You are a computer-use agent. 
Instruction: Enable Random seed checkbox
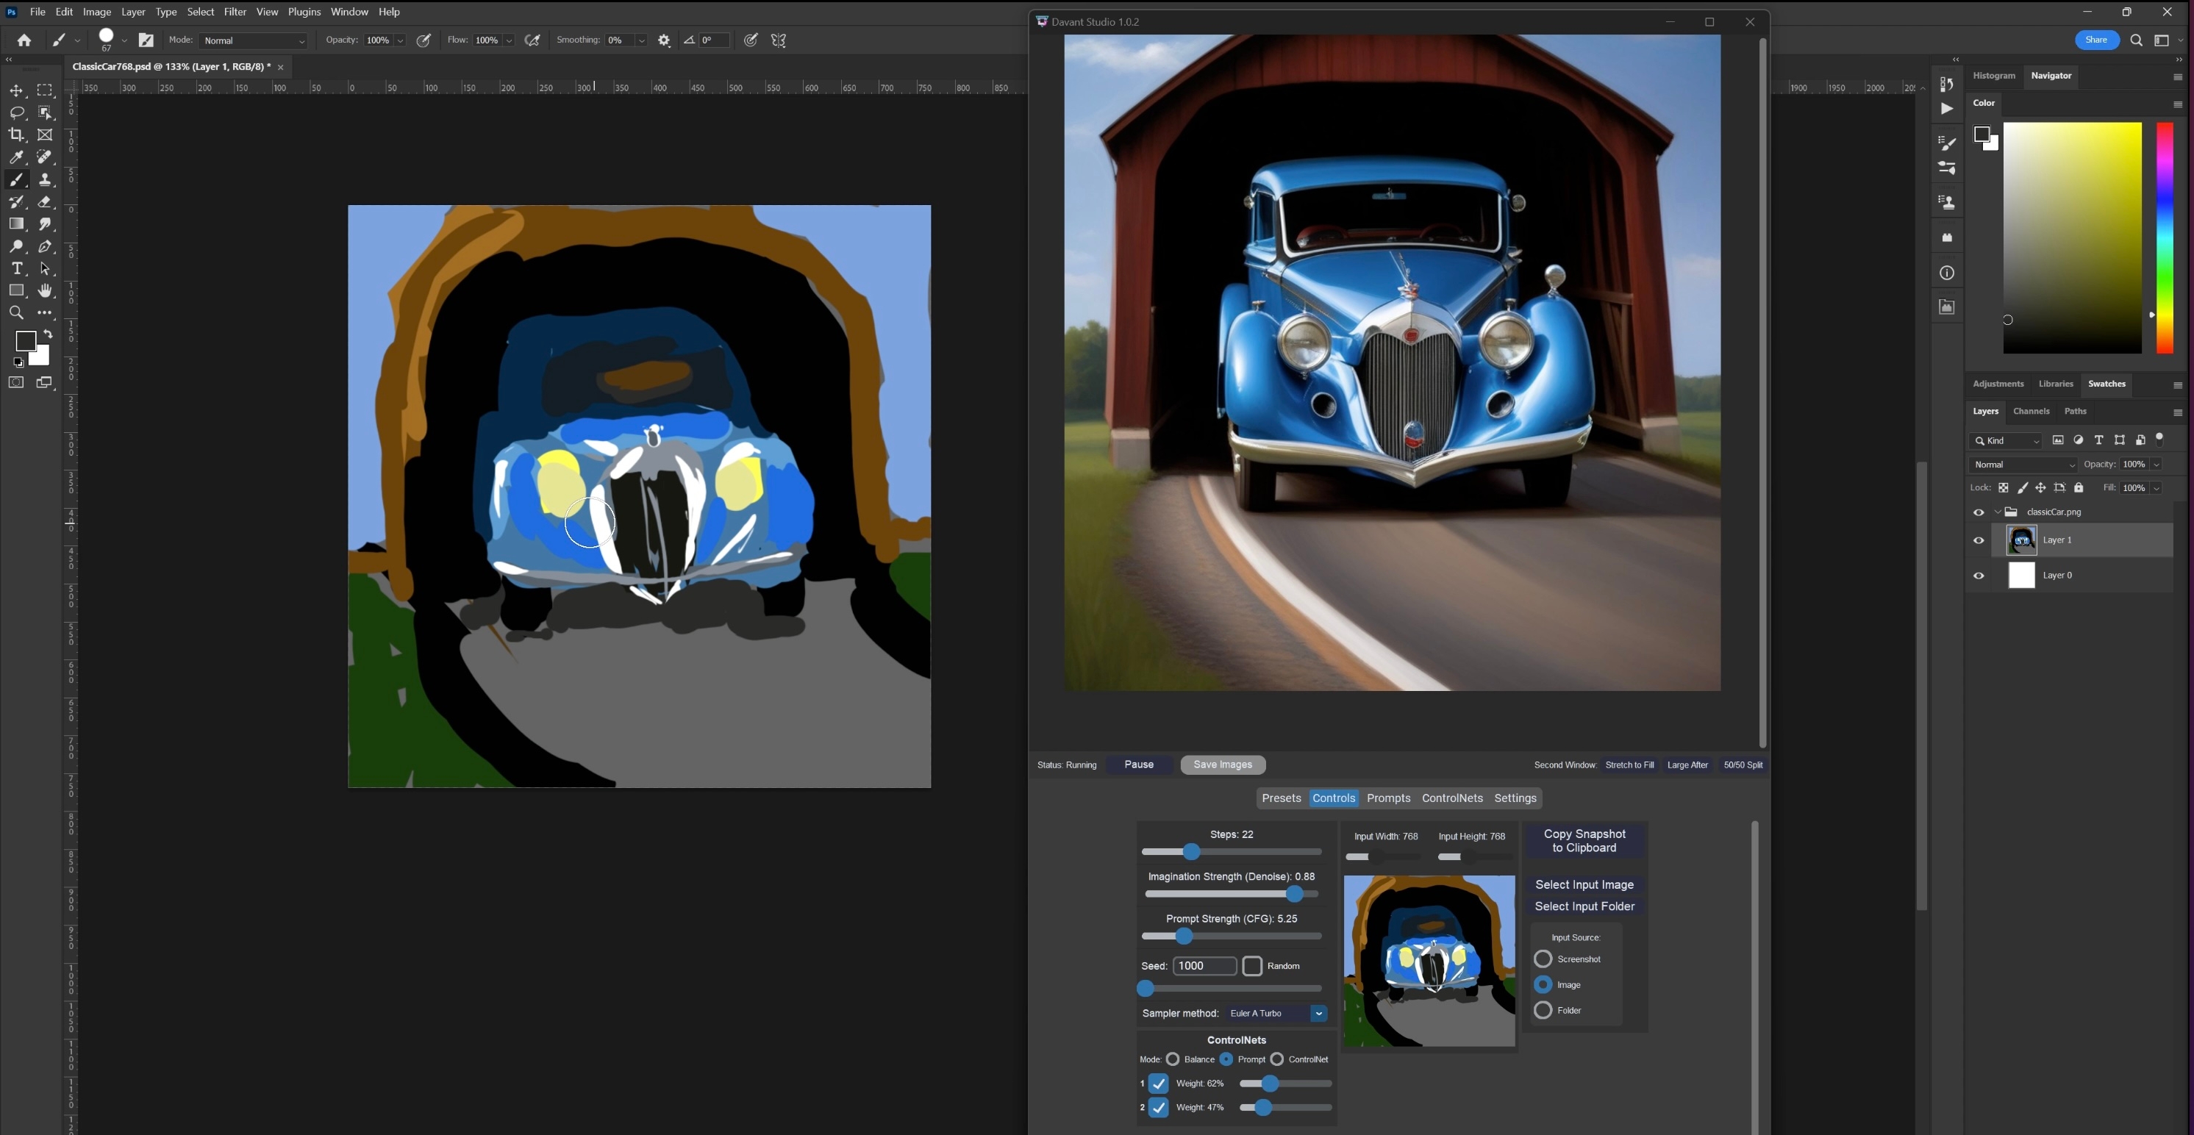[x=1251, y=966]
